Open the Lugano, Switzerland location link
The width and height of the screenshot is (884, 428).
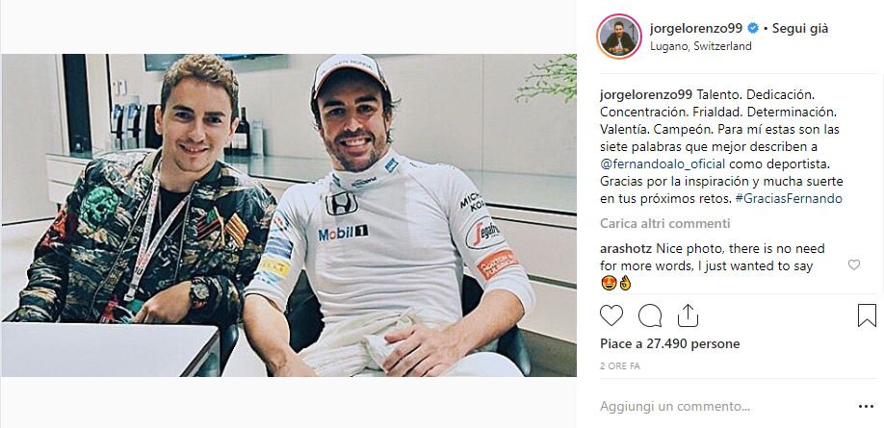[701, 46]
